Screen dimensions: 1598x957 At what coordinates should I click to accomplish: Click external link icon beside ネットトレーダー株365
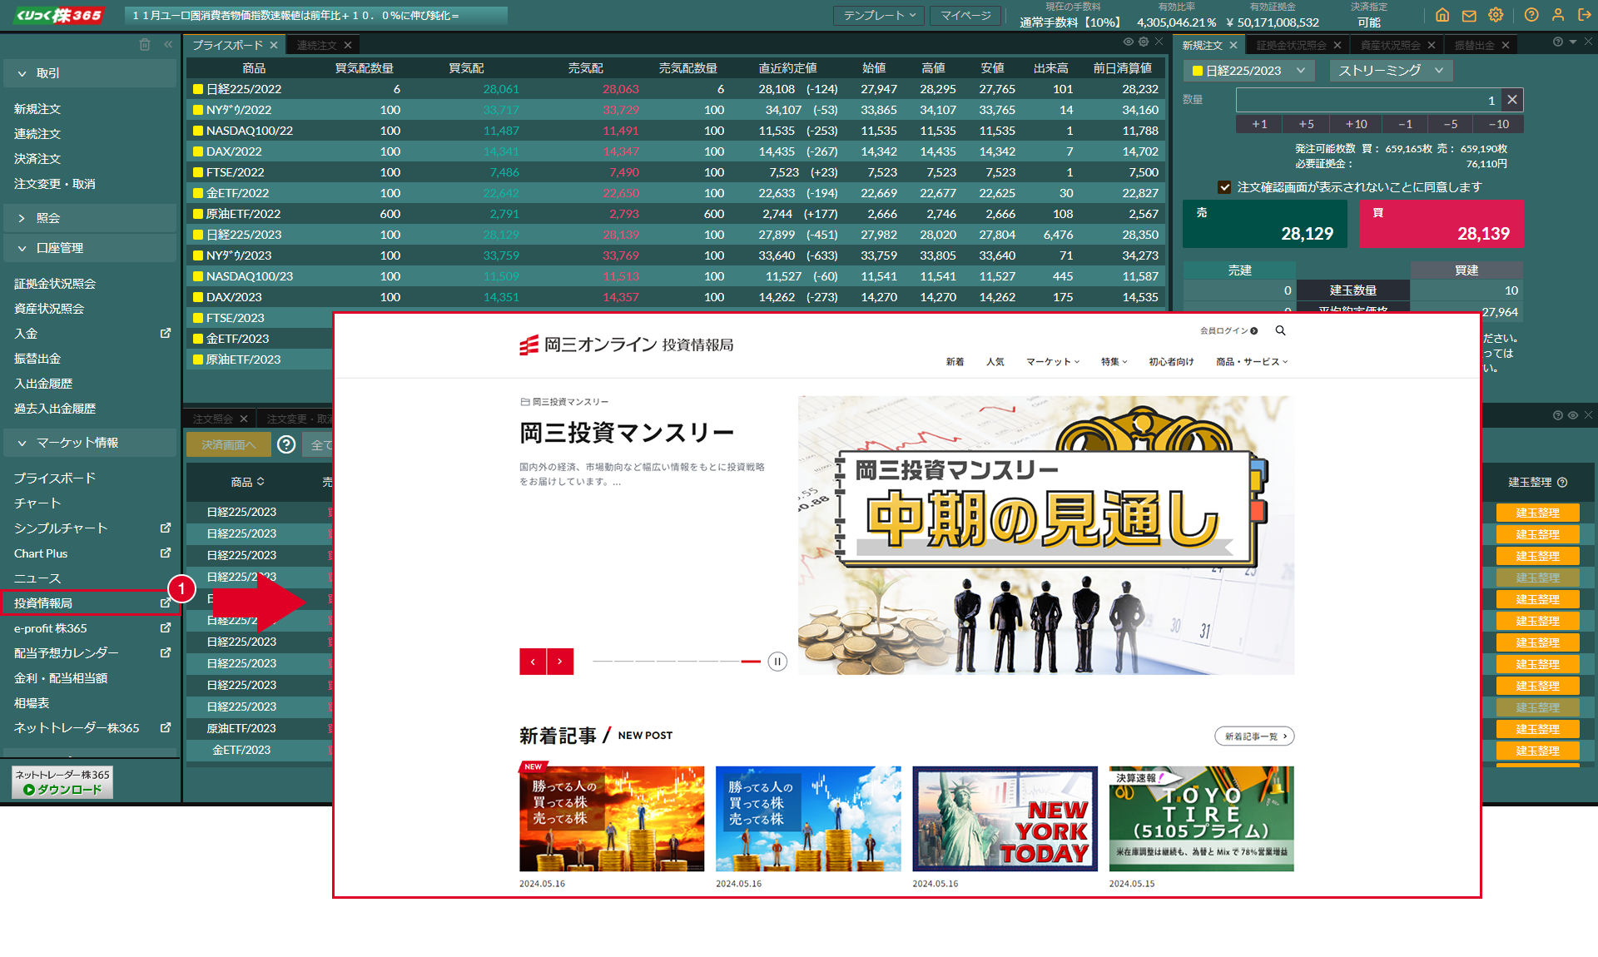pos(166,727)
